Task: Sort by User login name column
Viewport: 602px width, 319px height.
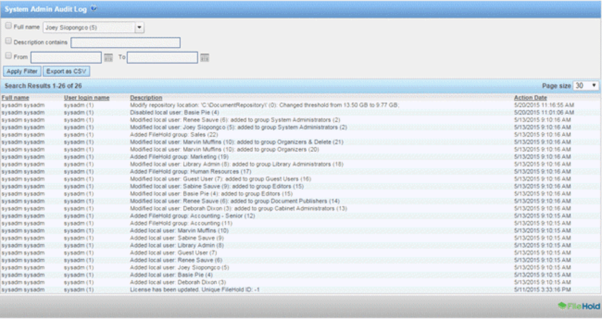Action: pyautogui.click(x=87, y=98)
